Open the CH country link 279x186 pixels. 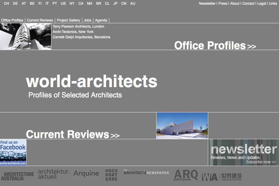point(6,4)
